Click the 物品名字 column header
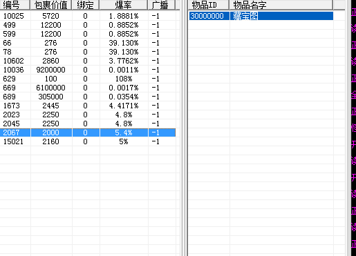Image resolution: width=356 pixels, height=256 pixels. pos(281,5)
